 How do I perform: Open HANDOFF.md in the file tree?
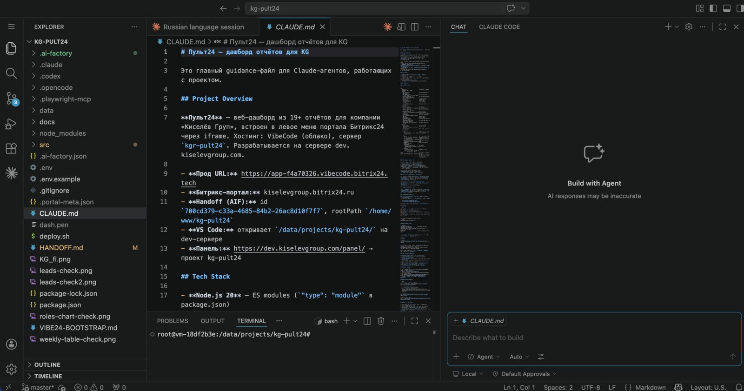point(85,248)
